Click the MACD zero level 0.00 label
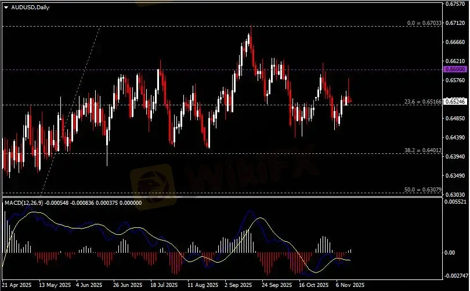This screenshot has height=291, width=470. pyautogui.click(x=450, y=253)
